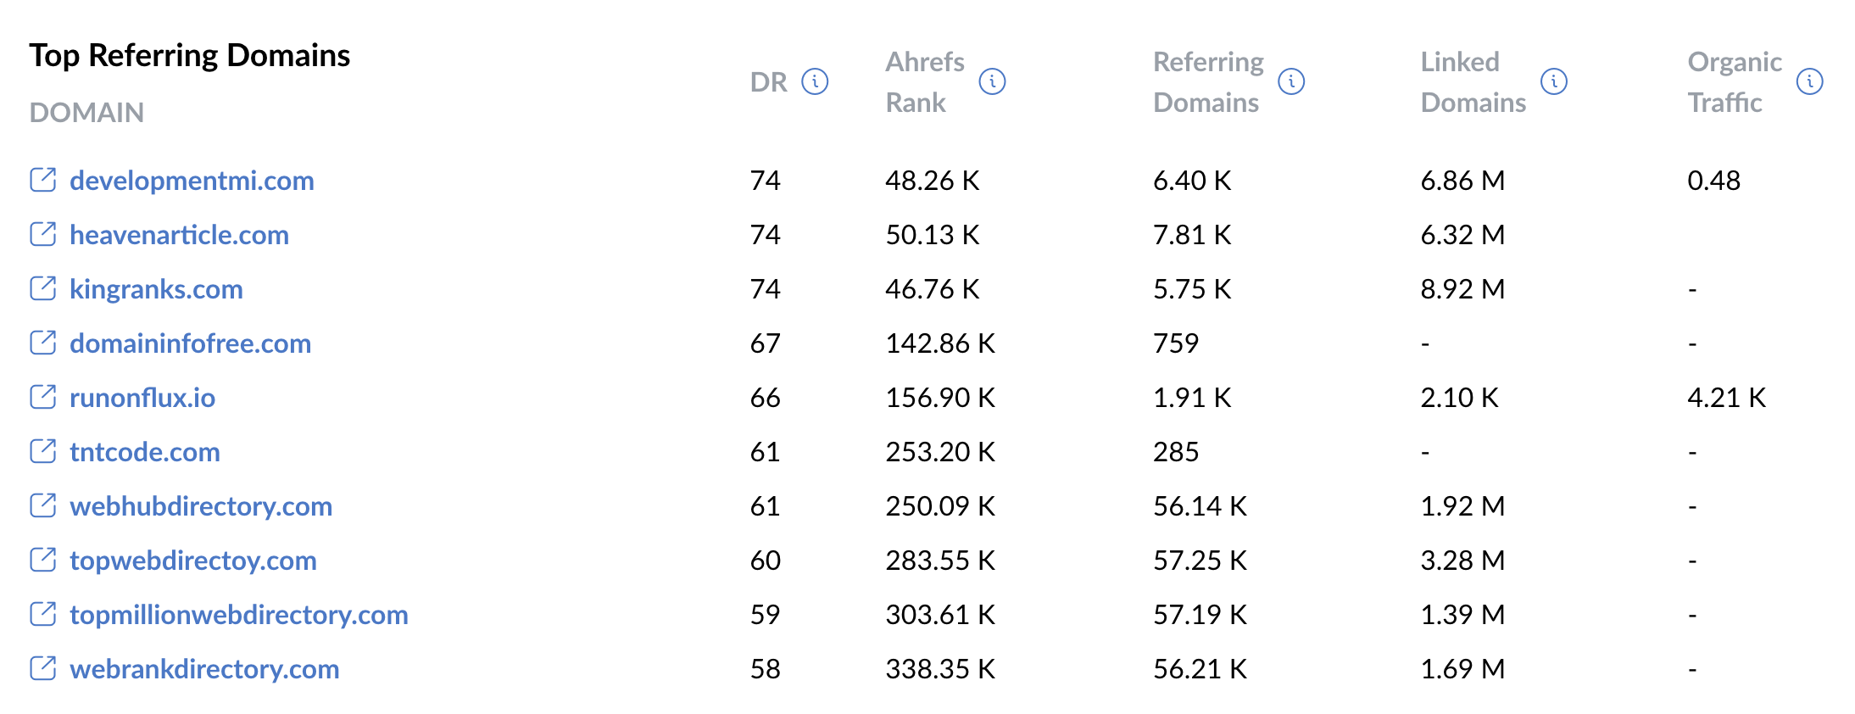Open the webhubdirectory.com link
Viewport: 1855px width, 714px height.
pos(201,506)
